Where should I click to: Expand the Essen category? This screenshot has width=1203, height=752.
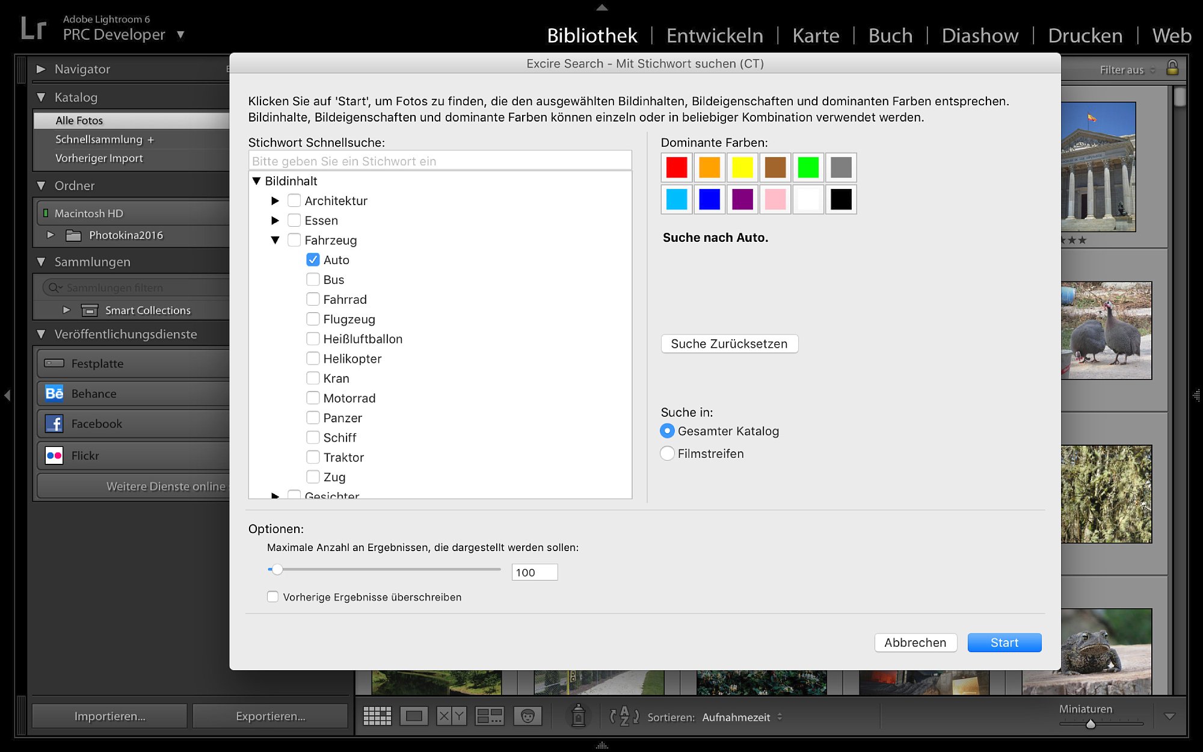275,220
